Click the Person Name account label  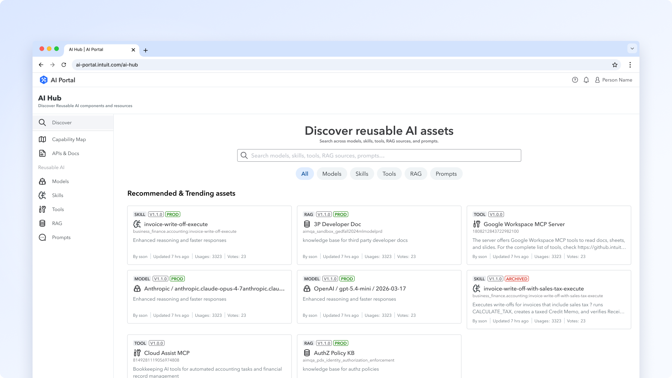[x=617, y=80]
